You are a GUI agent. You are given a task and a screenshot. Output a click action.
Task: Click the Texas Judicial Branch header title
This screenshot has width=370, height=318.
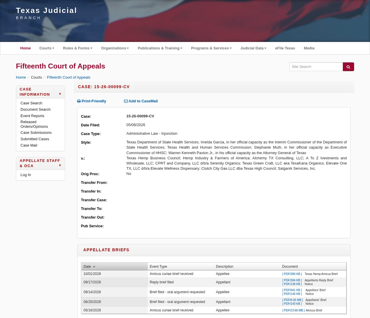[x=46, y=13]
